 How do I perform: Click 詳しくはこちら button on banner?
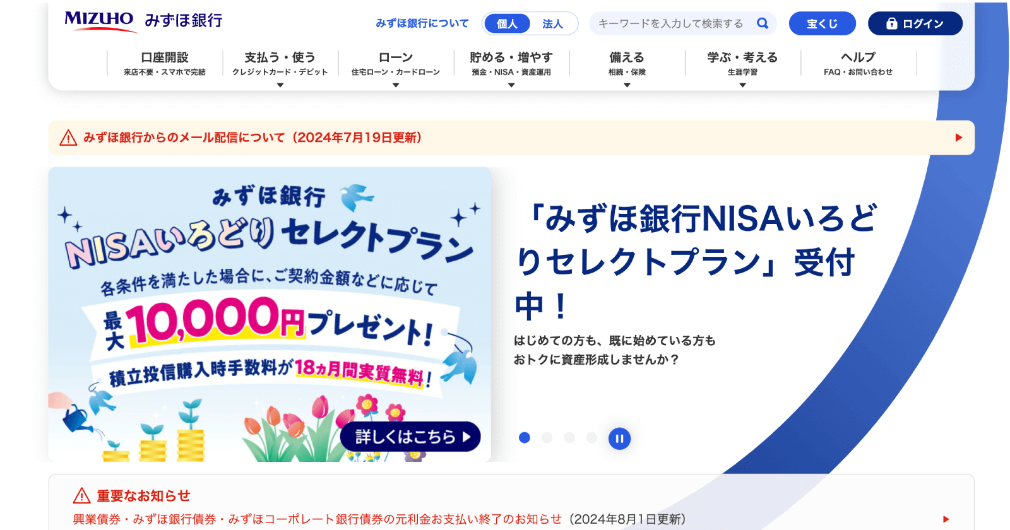click(x=410, y=437)
